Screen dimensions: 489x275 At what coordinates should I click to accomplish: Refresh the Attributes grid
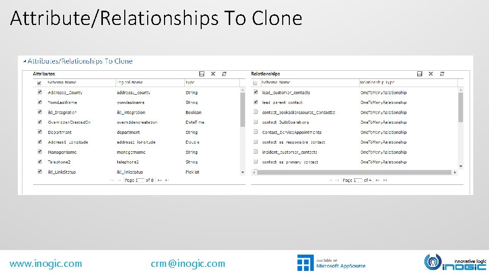pyautogui.click(x=224, y=74)
